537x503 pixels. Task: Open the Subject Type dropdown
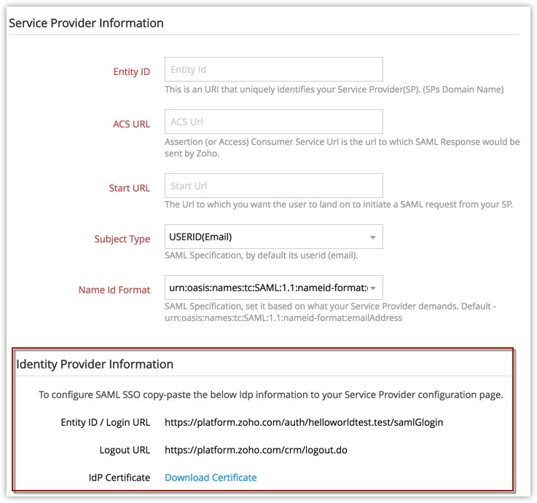click(x=273, y=237)
